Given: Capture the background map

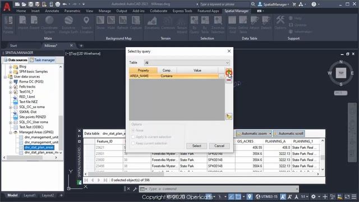Looking at the screenshot, I should point(136,23).
